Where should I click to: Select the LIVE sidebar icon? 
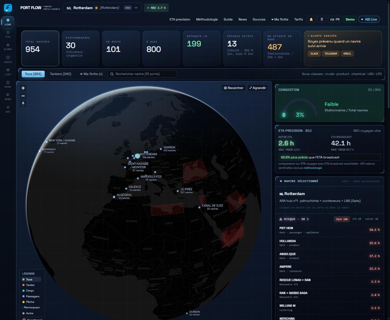pyautogui.click(x=8, y=22)
